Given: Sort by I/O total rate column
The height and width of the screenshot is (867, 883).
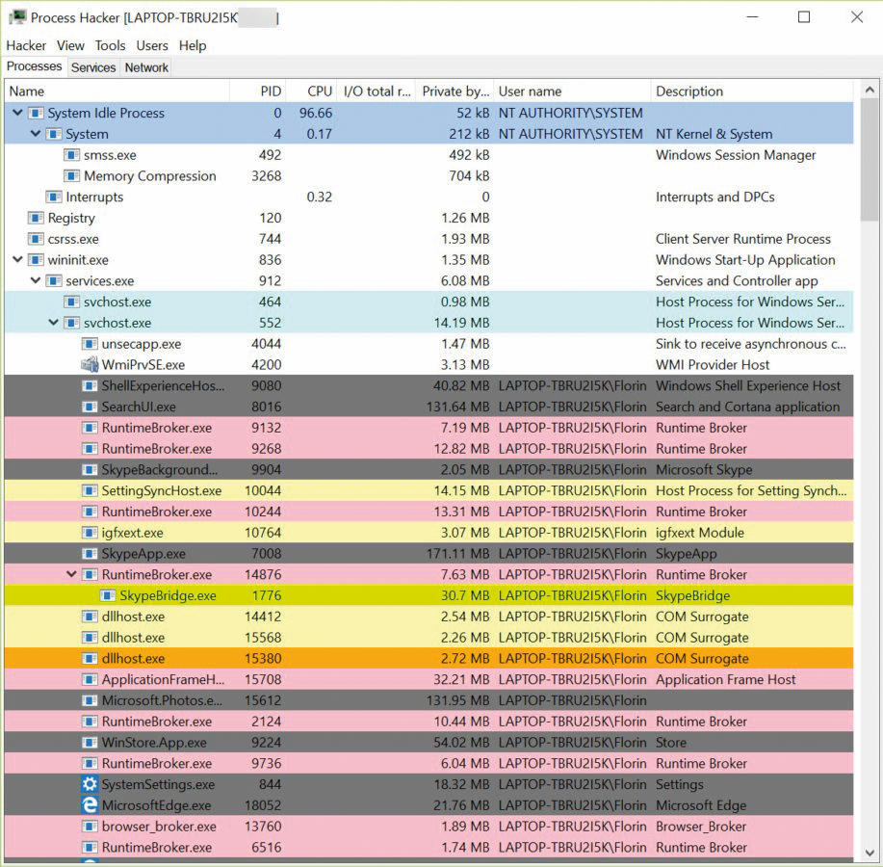Looking at the screenshot, I should 377,92.
